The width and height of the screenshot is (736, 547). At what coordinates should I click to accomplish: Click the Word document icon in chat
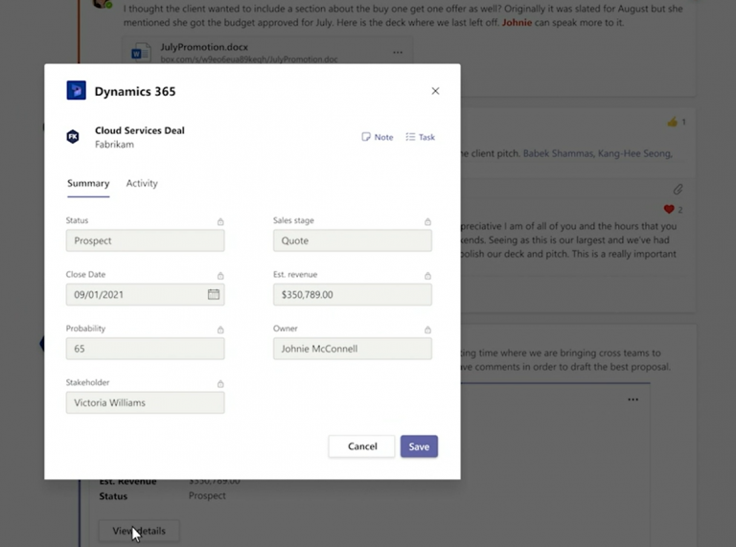click(141, 53)
